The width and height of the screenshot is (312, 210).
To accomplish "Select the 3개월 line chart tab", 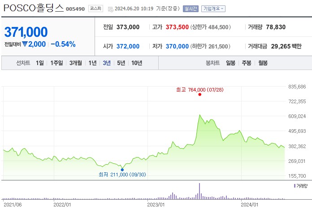I will pos(76,63).
